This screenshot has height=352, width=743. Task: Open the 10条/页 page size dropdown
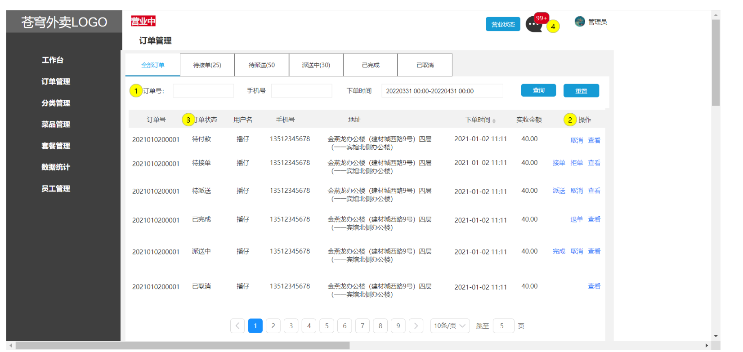(x=450, y=326)
